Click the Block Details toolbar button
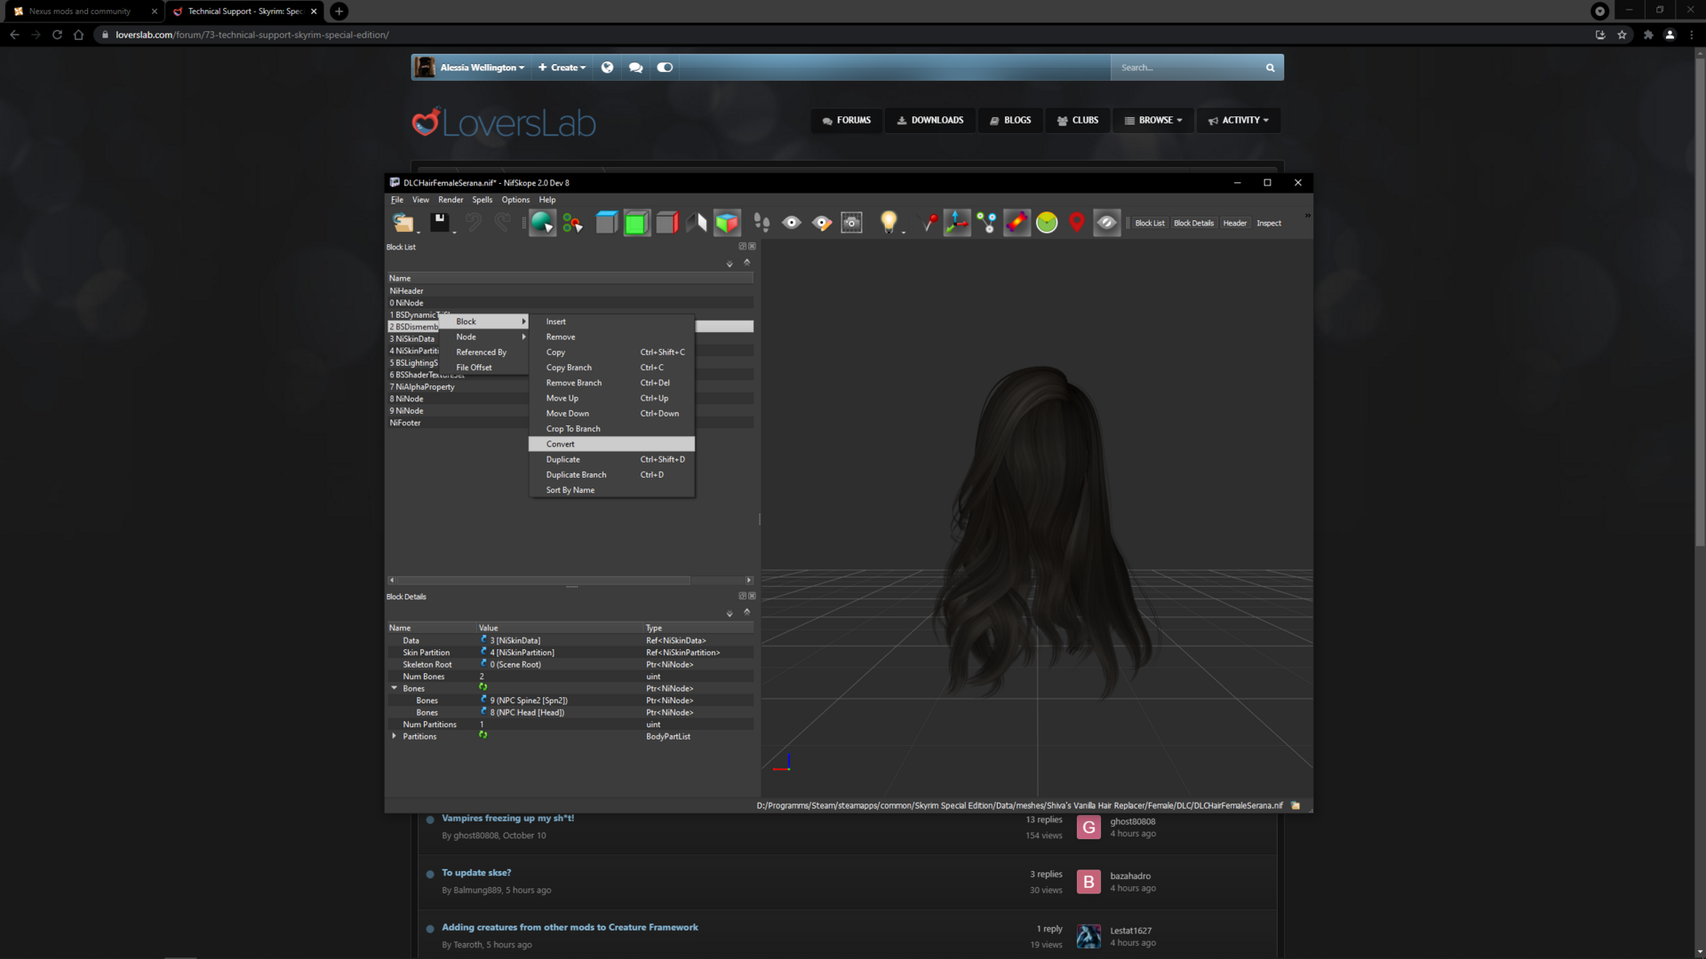Image resolution: width=1706 pixels, height=959 pixels. [x=1193, y=224]
